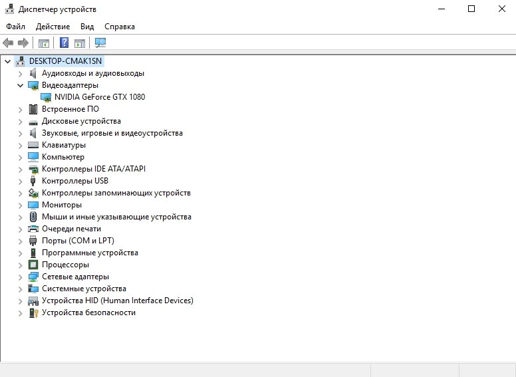This screenshot has width=516, height=377.
Task: Click the Порты (COM и LPT) connector icon
Action: click(33, 241)
